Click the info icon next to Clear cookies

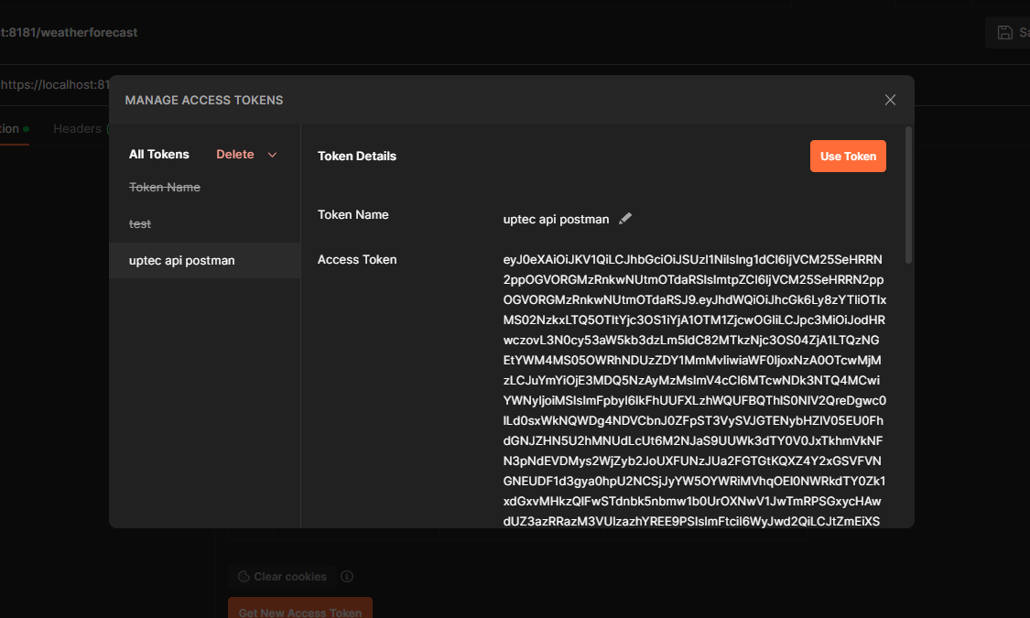click(347, 577)
